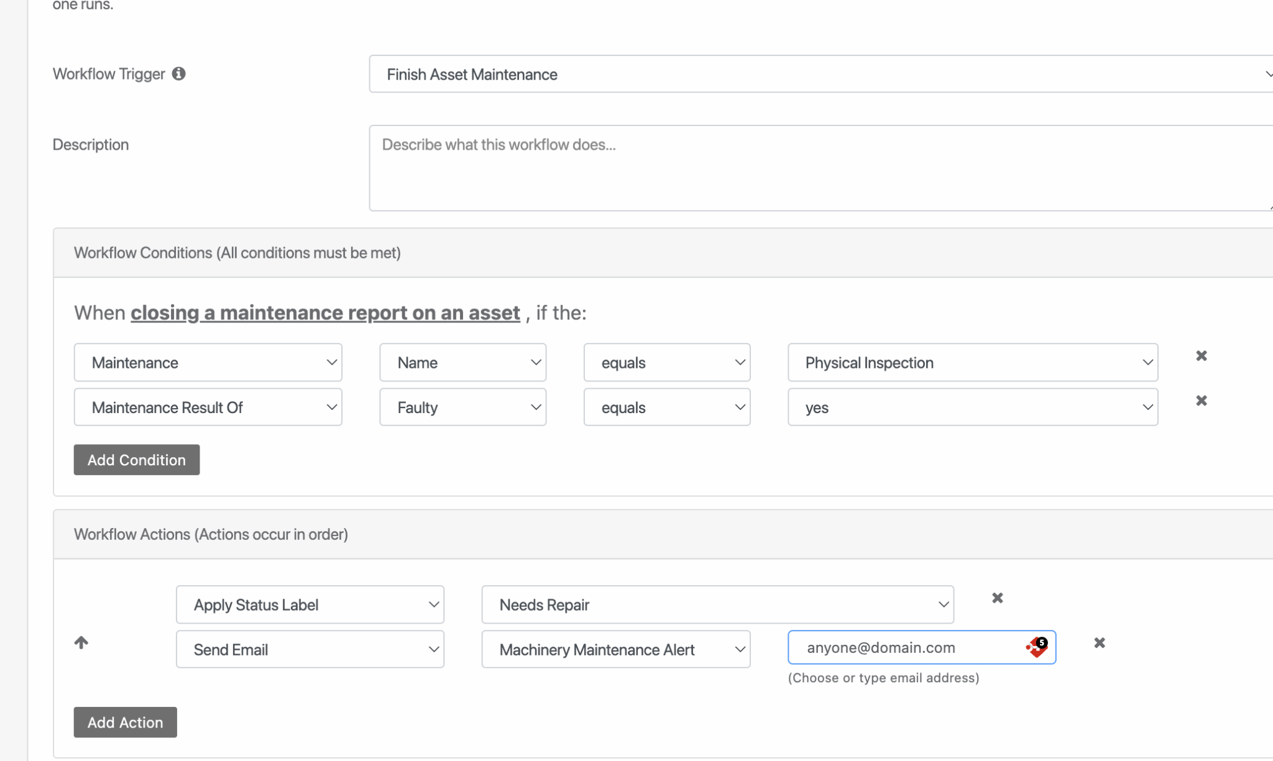Select the Machinery Maintenance Alert template dropdown
The height and width of the screenshot is (761, 1273).
[615, 650]
